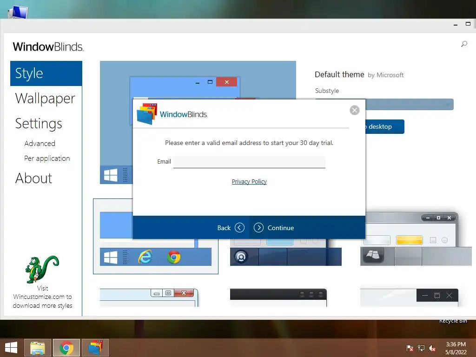
Task: Select the dark blue style thumbnail
Action: click(286, 252)
